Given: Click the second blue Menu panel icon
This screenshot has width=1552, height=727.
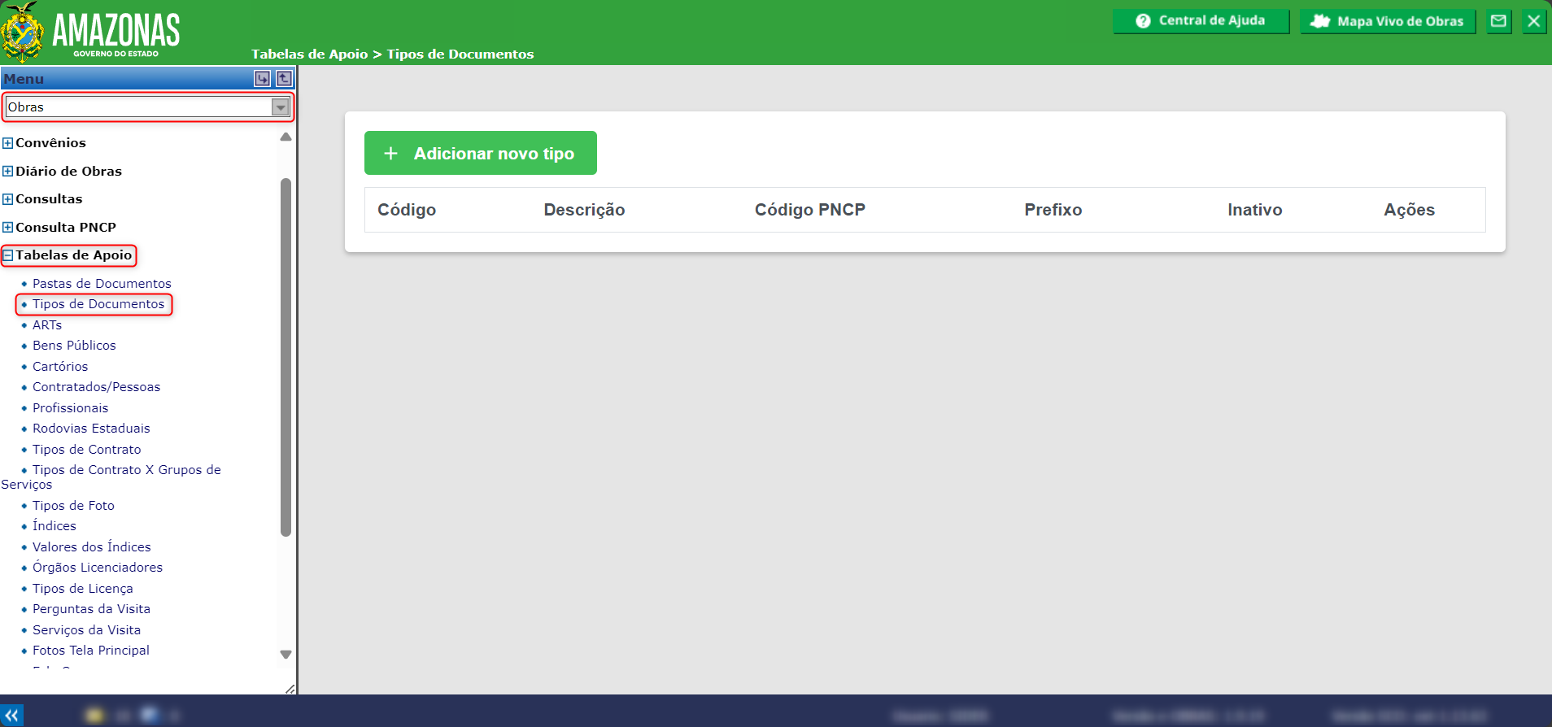Looking at the screenshot, I should 284,79.
